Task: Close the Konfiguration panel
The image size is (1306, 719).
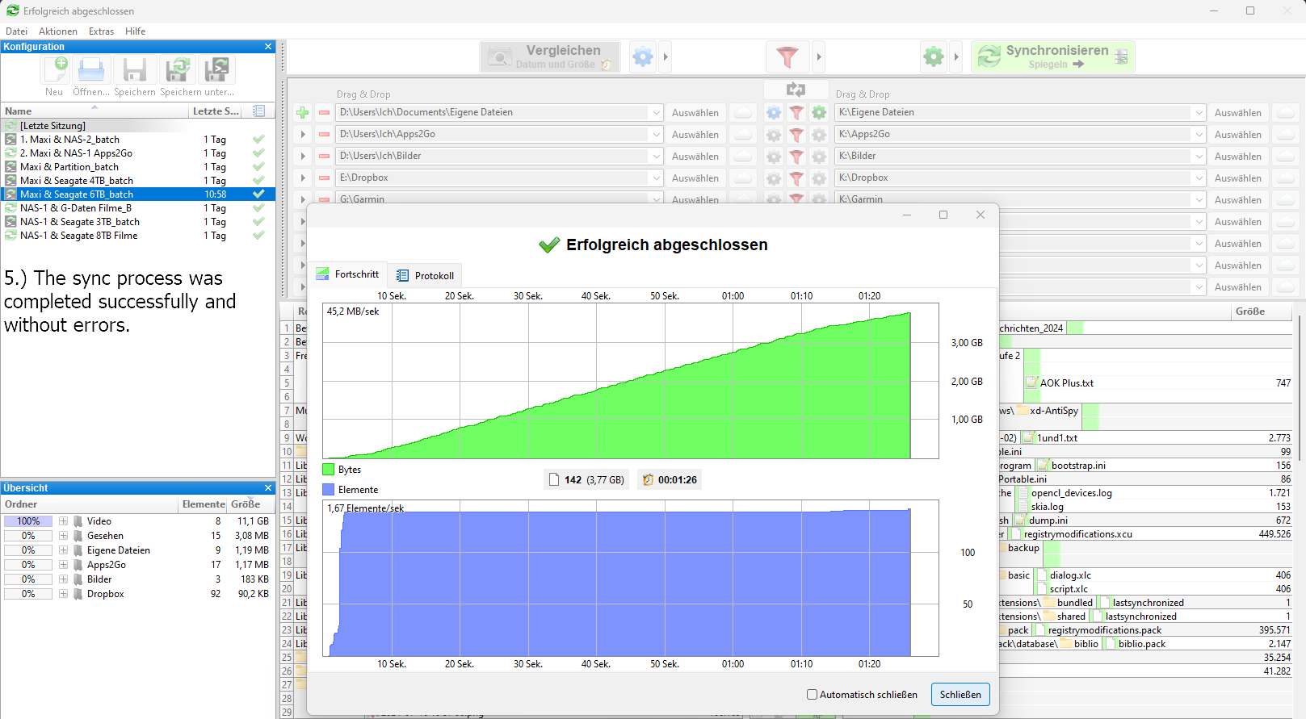Action: click(268, 47)
